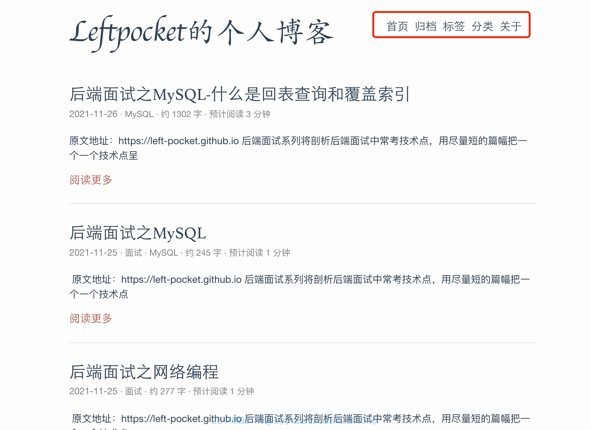Select 分类 in the navigation bar

click(x=482, y=26)
